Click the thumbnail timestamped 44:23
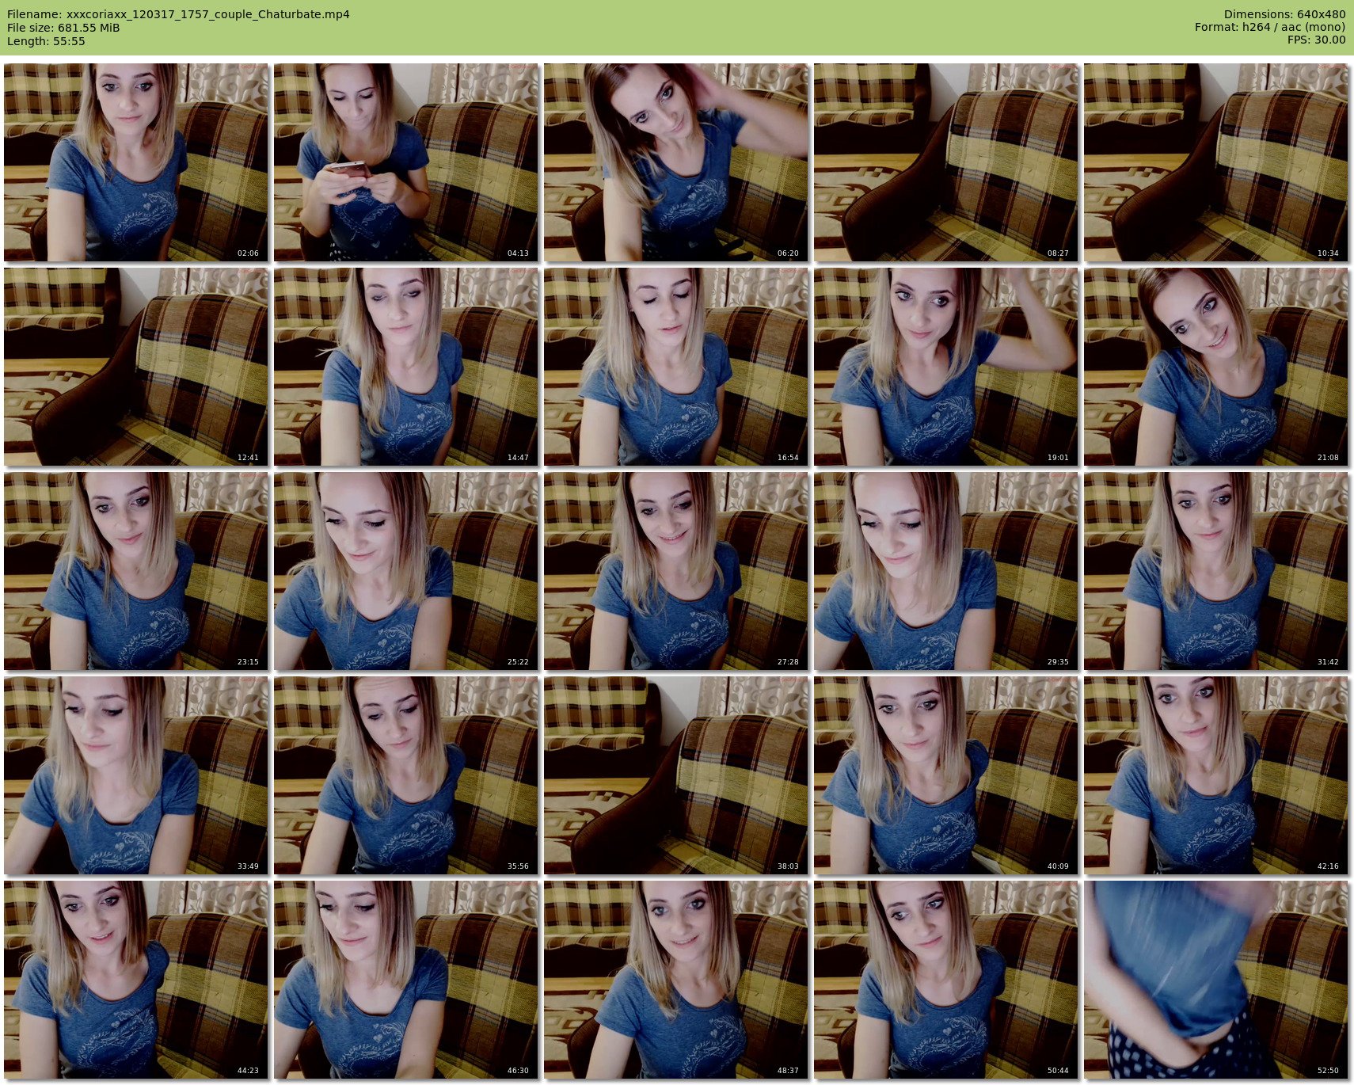The height and width of the screenshot is (1085, 1354). (x=135, y=980)
